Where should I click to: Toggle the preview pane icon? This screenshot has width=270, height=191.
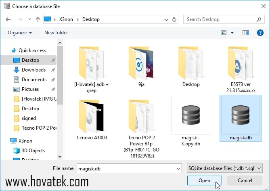tap(246, 33)
